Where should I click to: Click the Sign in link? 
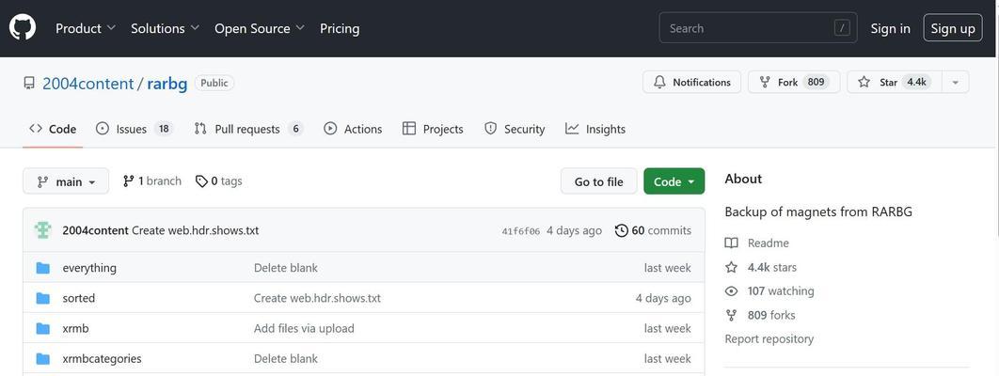pyautogui.click(x=890, y=28)
